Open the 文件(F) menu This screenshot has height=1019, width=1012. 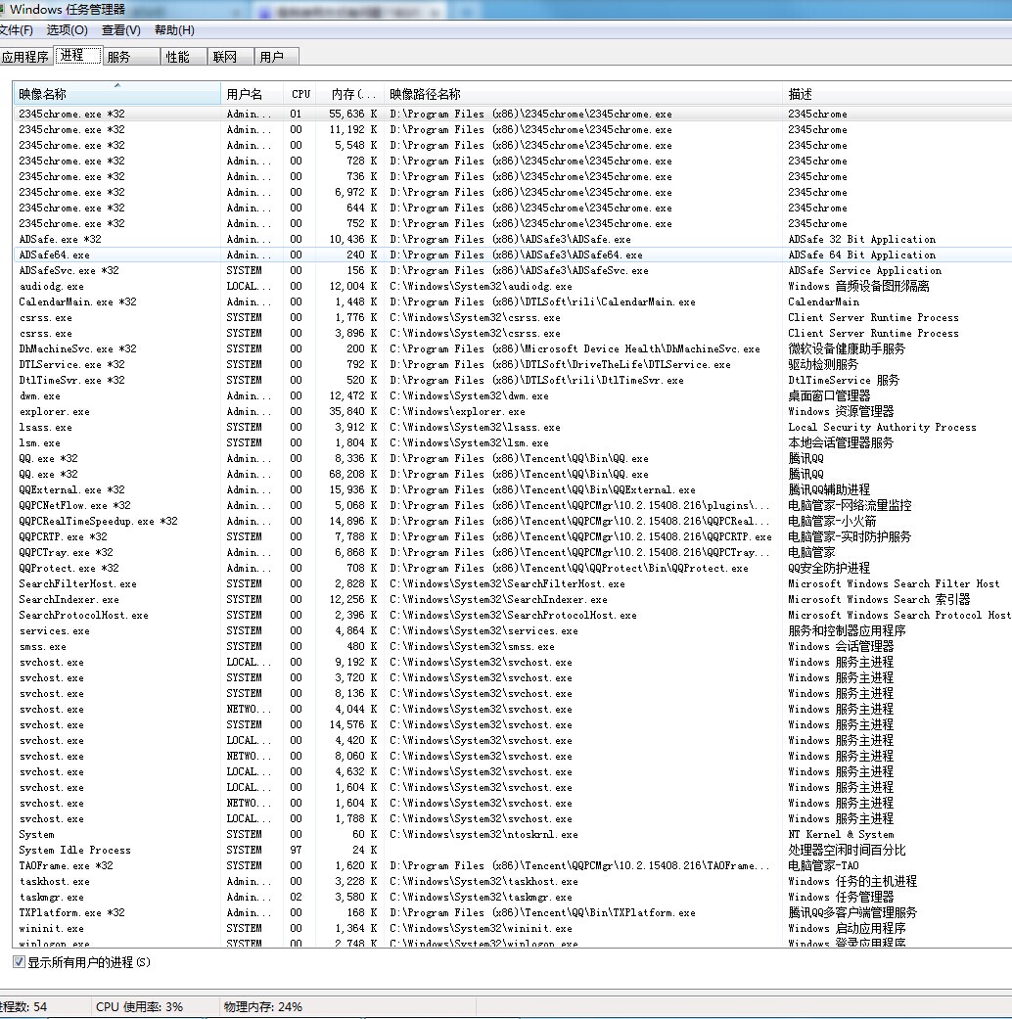pyautogui.click(x=17, y=30)
